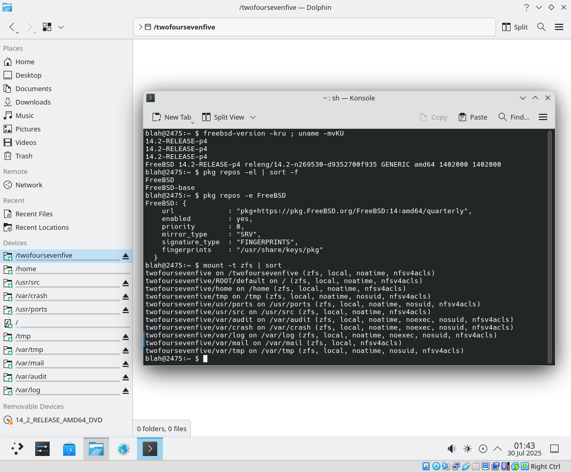The height and width of the screenshot is (472, 571).
Task: Expand breadcrumb chevron before /twofoursevenfive
Action: click(141, 27)
